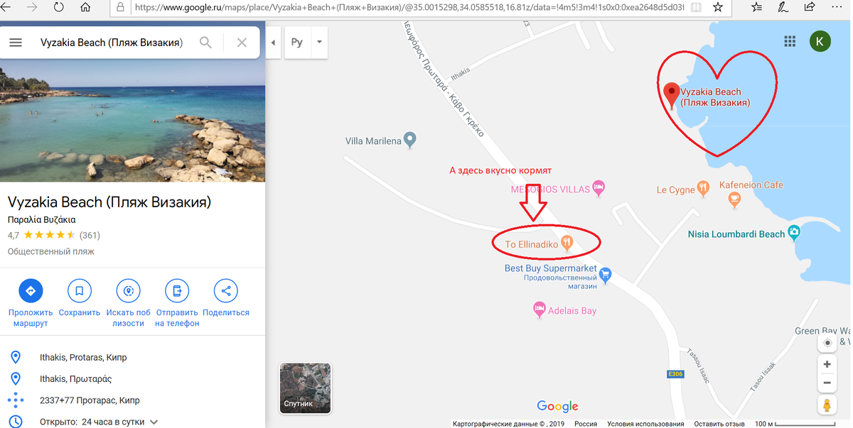Send place to phone icon
853x428 pixels.
[177, 290]
